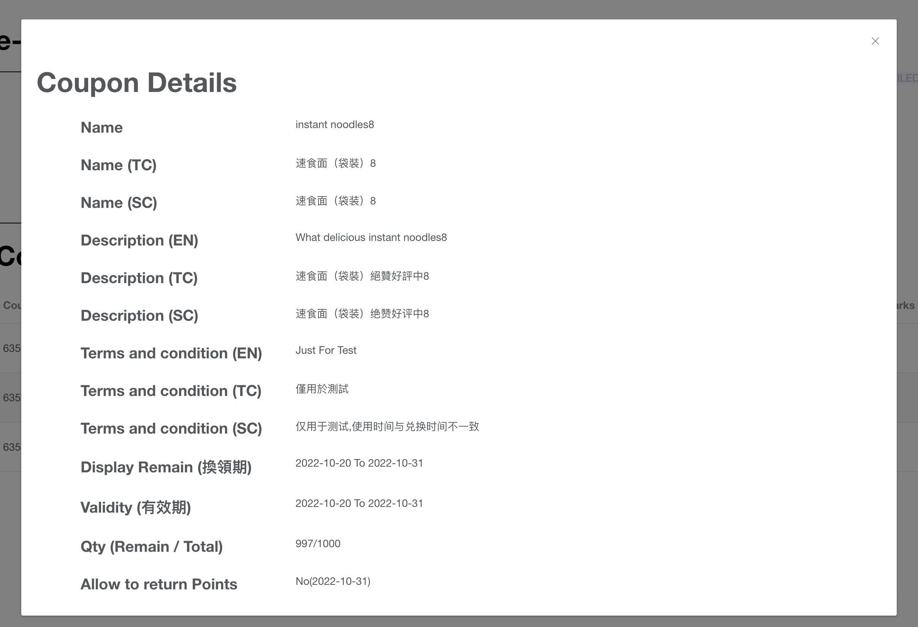918x627 pixels.
Task: Click the Coupon Details heading
Action: [x=137, y=83]
